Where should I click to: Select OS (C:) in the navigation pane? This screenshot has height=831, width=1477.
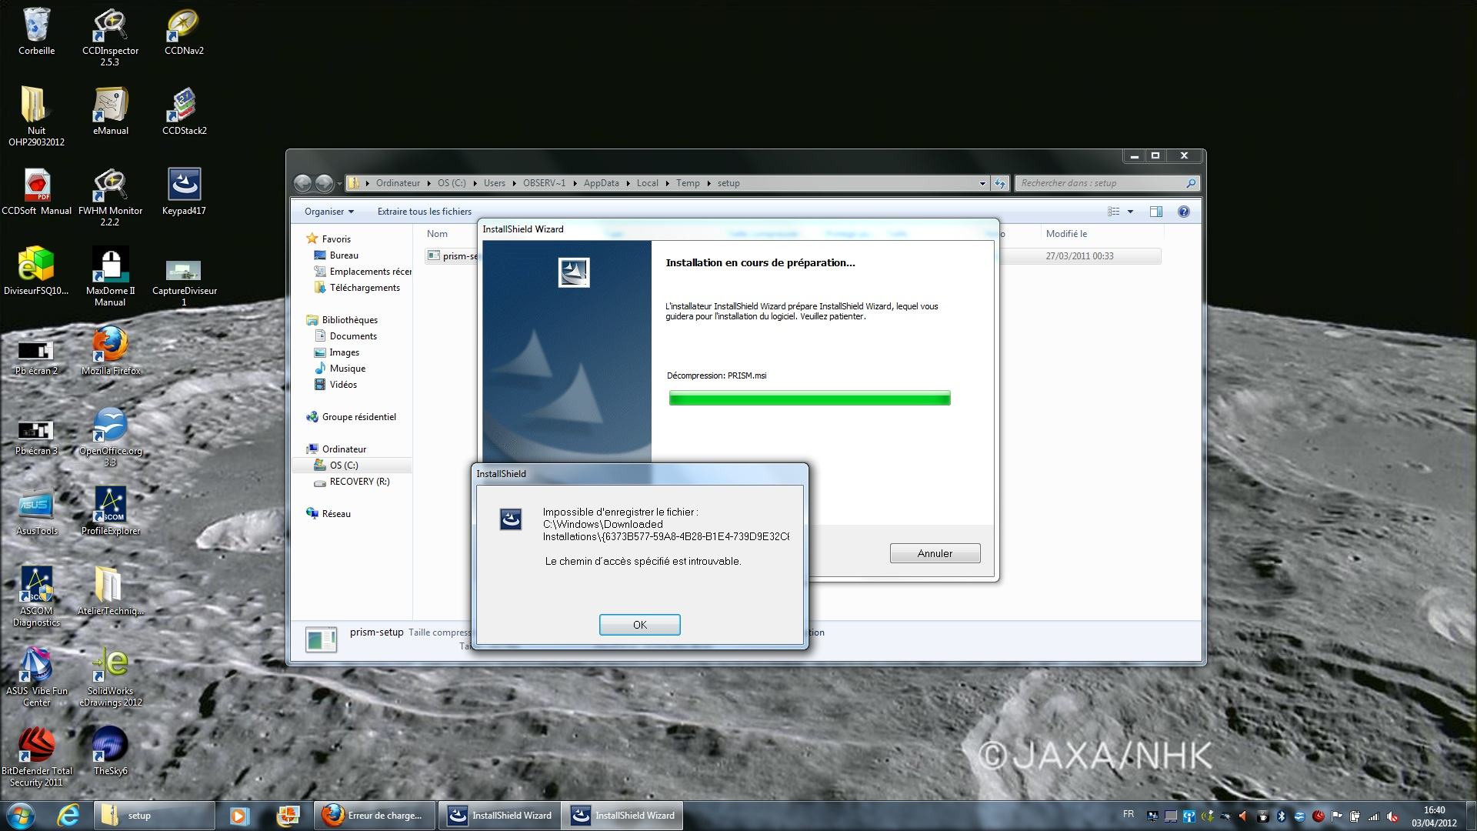(343, 466)
